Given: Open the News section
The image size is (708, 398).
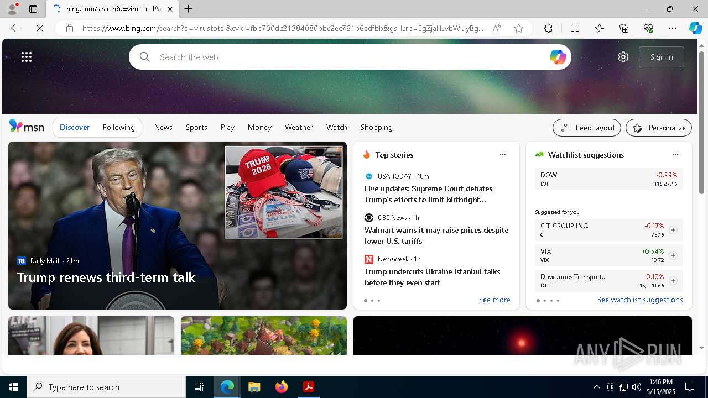Looking at the screenshot, I should tap(163, 127).
